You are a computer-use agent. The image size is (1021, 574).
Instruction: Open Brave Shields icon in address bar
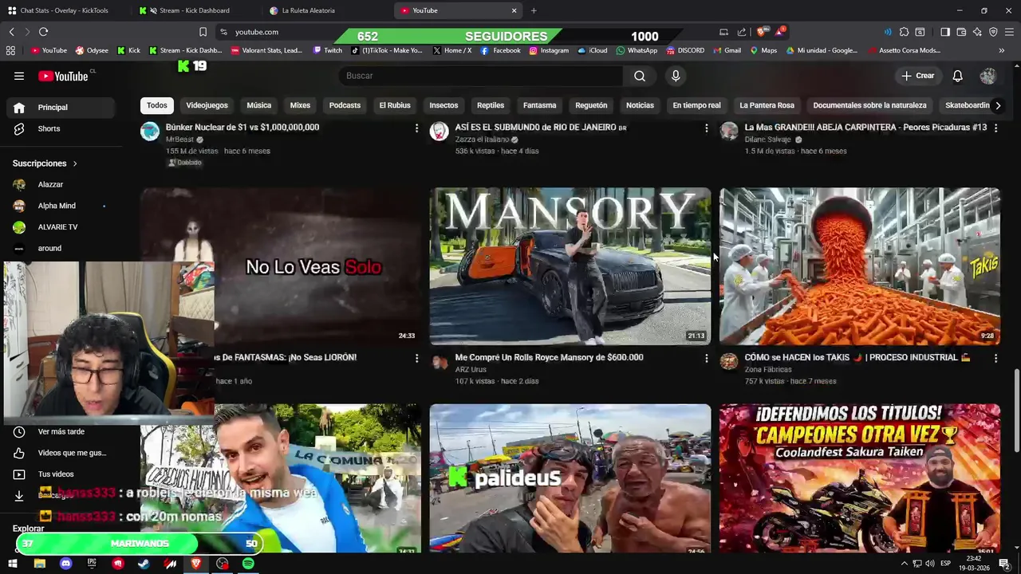(x=761, y=32)
